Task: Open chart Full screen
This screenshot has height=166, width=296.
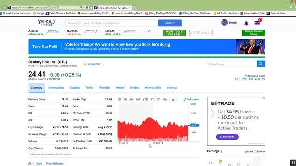Action: click(x=191, y=99)
